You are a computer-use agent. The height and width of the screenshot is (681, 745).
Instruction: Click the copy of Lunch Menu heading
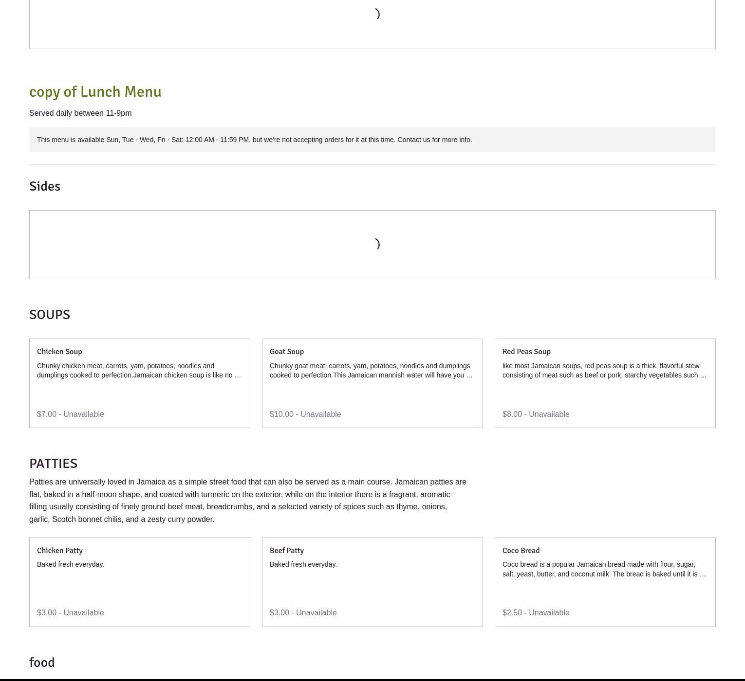point(95,92)
